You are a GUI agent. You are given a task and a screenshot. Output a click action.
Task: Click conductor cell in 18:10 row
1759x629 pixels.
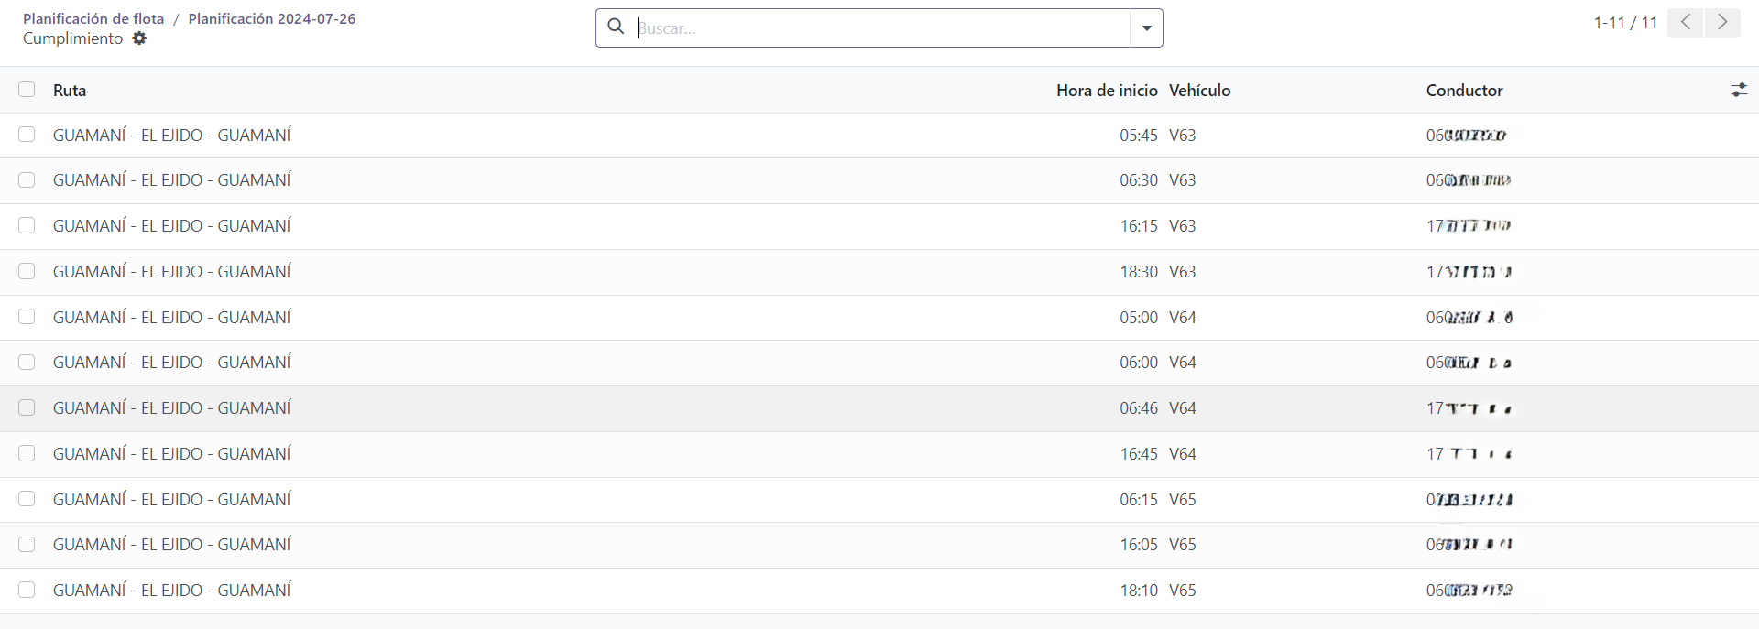coord(1469,590)
